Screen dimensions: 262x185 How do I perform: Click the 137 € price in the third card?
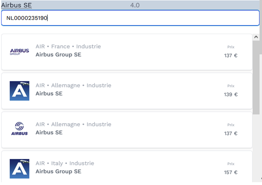pos(230,134)
